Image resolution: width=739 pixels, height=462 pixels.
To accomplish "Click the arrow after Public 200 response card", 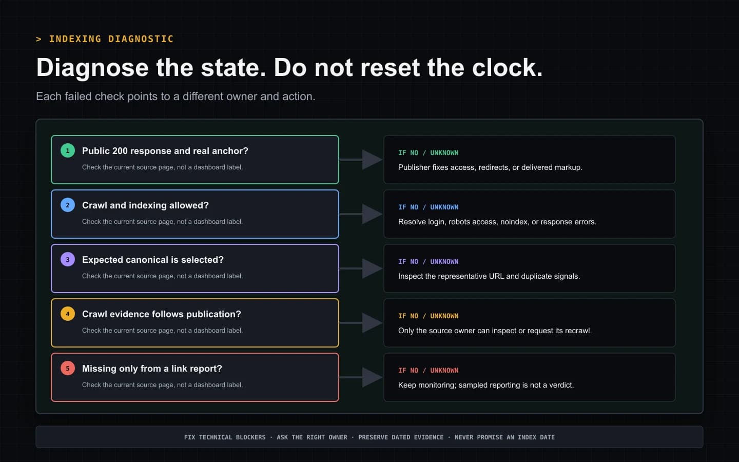I will 361,160.
